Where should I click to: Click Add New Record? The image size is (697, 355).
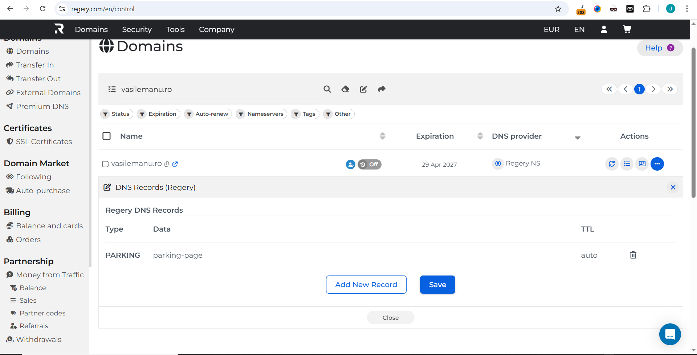click(366, 285)
